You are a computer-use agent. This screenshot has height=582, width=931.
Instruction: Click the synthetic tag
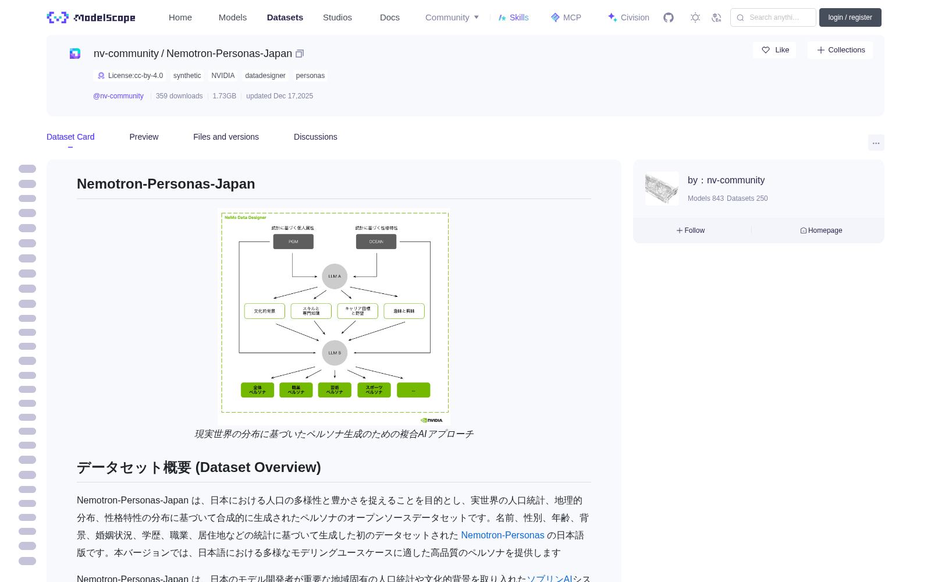187,76
